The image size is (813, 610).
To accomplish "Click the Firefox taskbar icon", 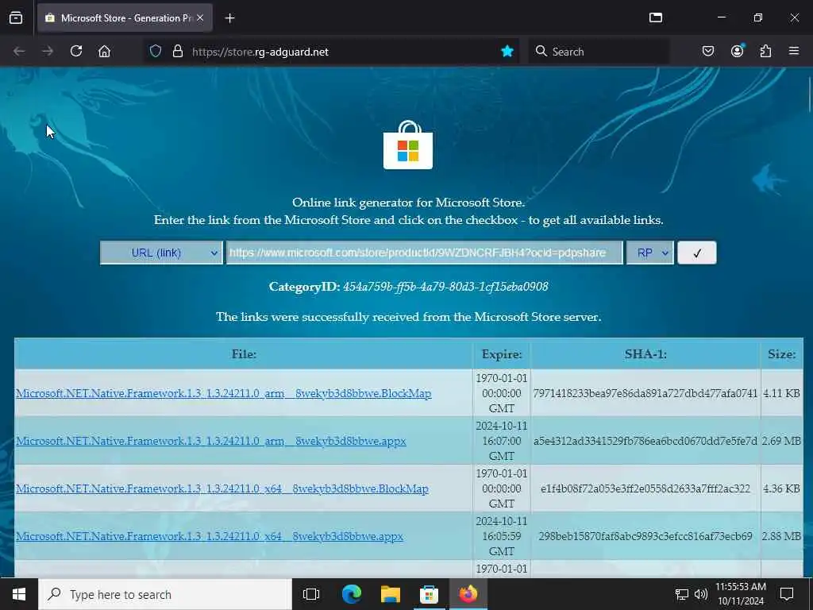I will point(468,594).
